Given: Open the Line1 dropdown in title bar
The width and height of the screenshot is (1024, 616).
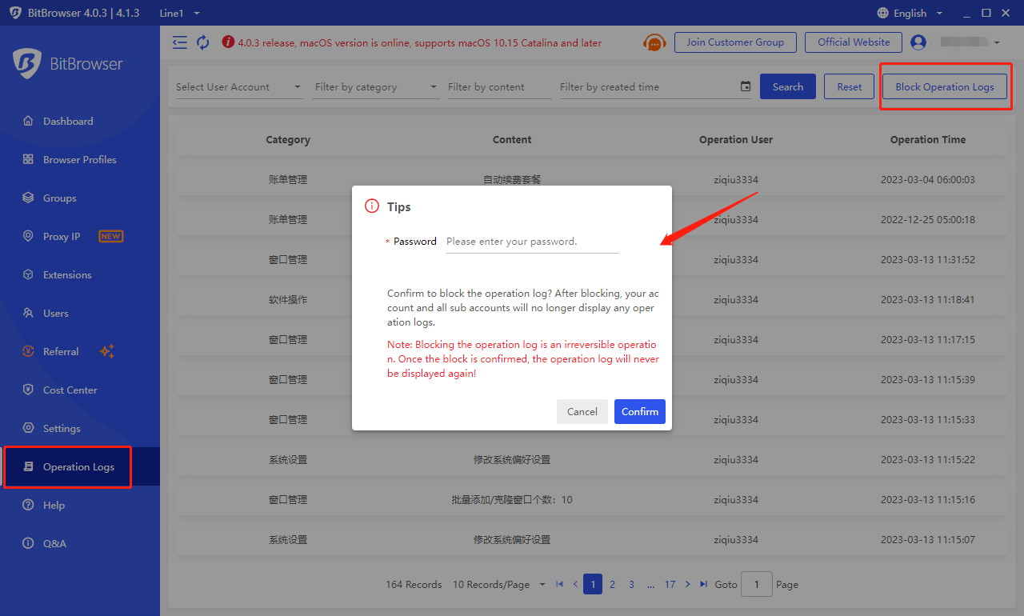Looking at the screenshot, I should pyautogui.click(x=180, y=13).
